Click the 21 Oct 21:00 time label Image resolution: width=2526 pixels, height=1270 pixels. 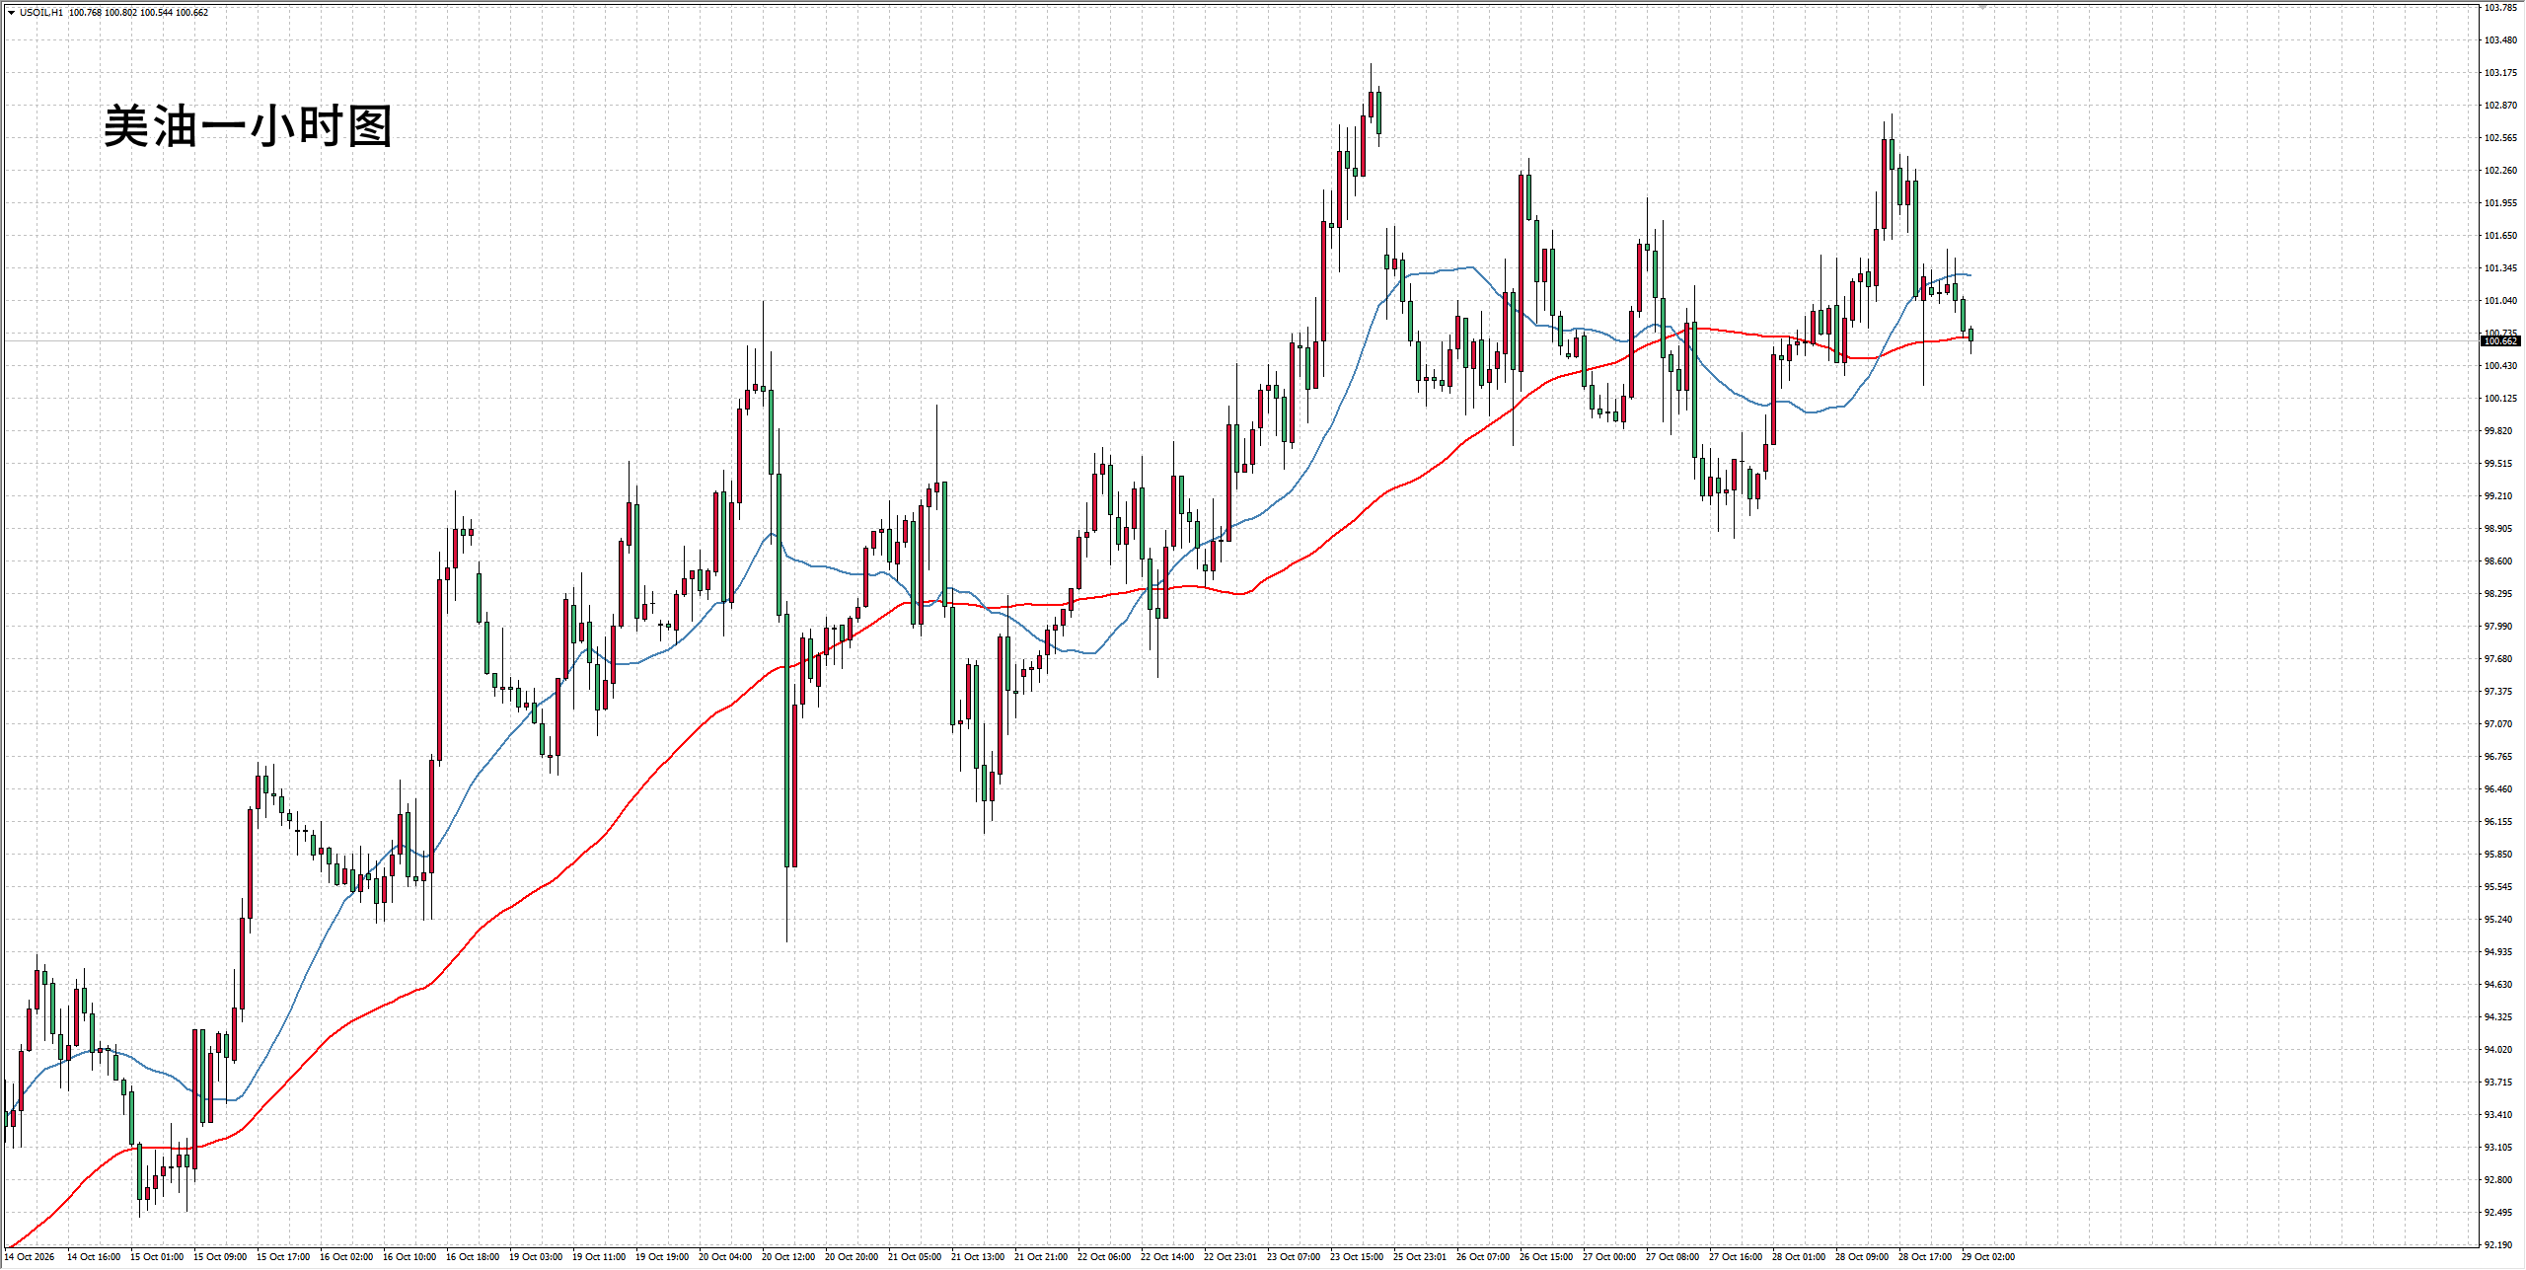(x=1041, y=1257)
